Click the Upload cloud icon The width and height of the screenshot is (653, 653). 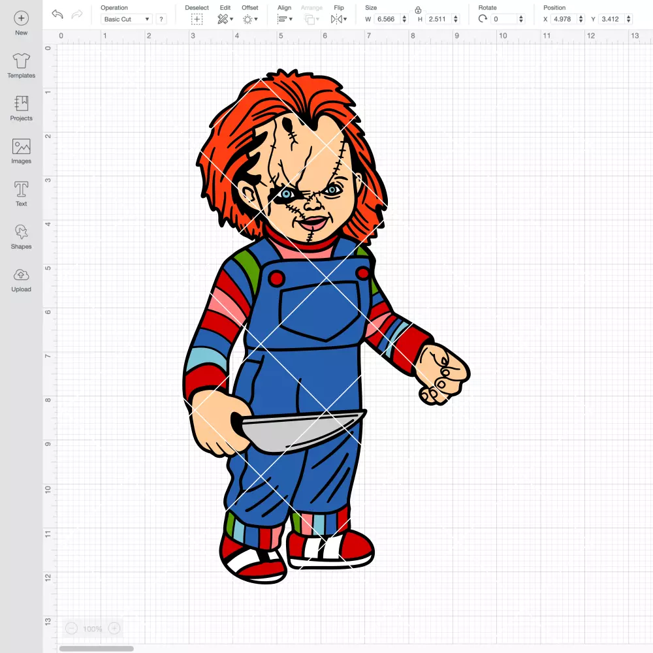coord(22,275)
